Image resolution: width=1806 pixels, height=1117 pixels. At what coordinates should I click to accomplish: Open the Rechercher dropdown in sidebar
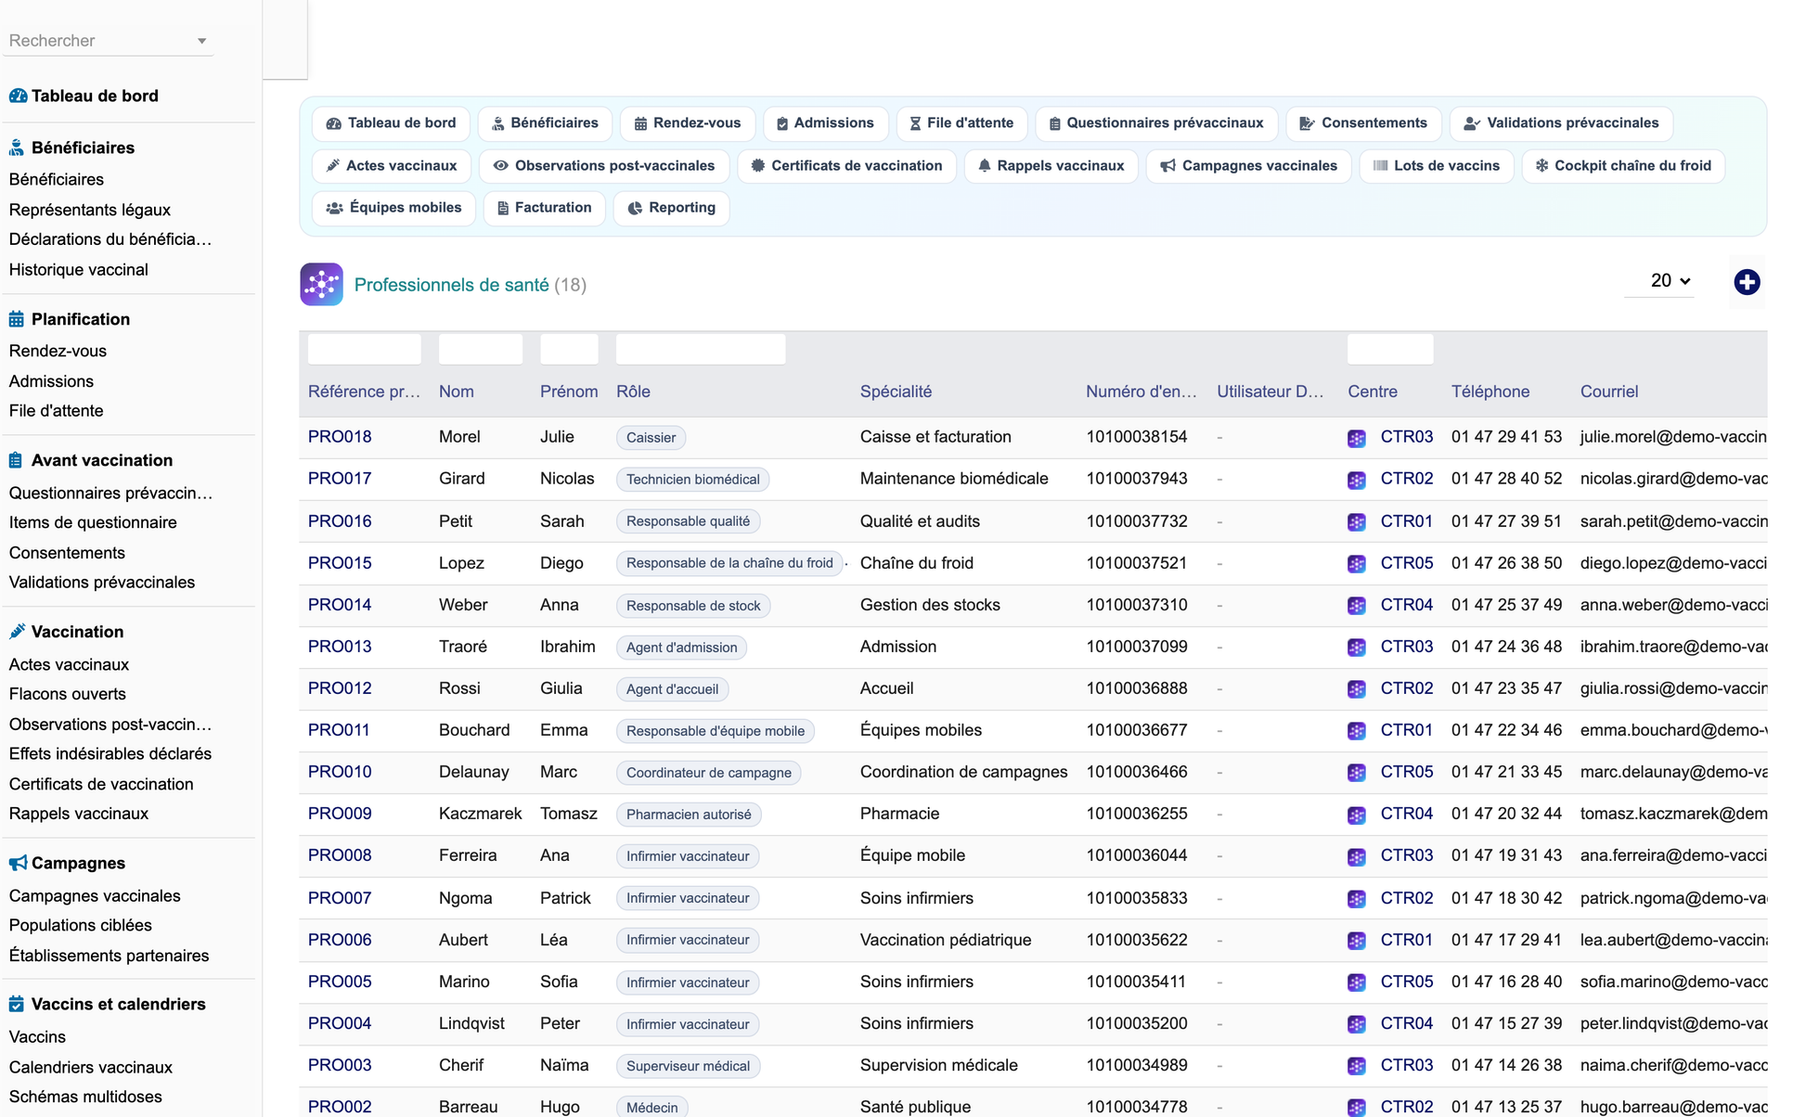pyautogui.click(x=109, y=41)
